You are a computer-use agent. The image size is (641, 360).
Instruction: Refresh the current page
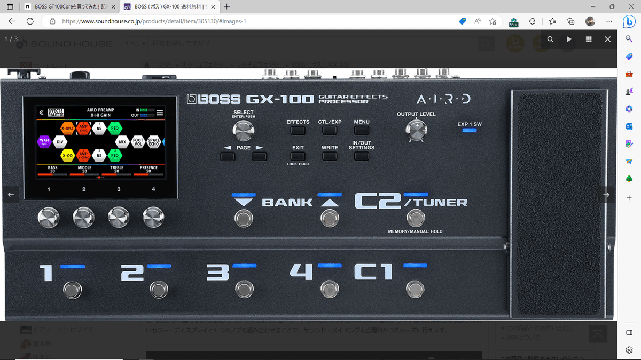coord(30,21)
